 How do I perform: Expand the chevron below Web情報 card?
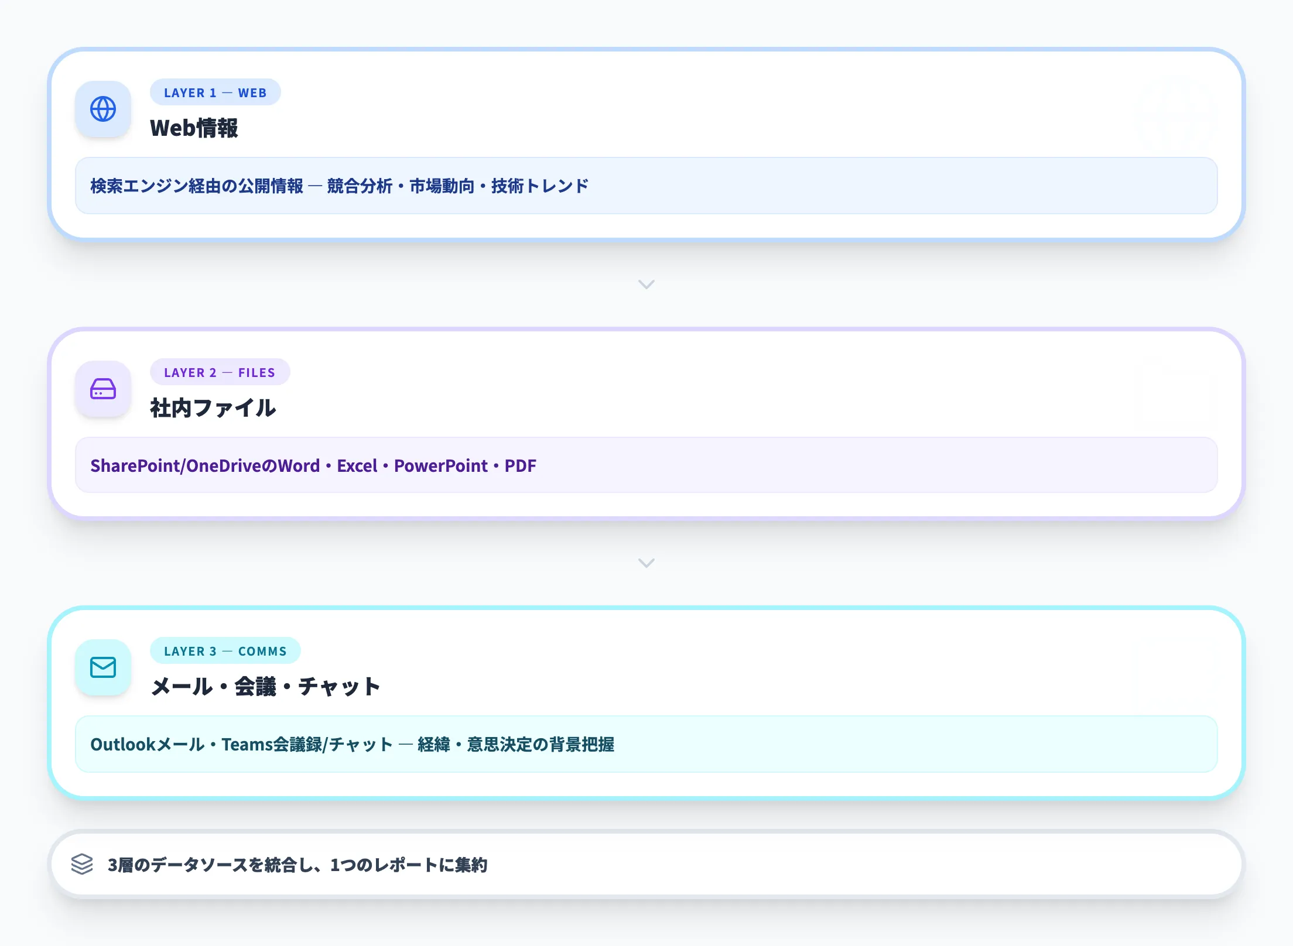coord(646,285)
